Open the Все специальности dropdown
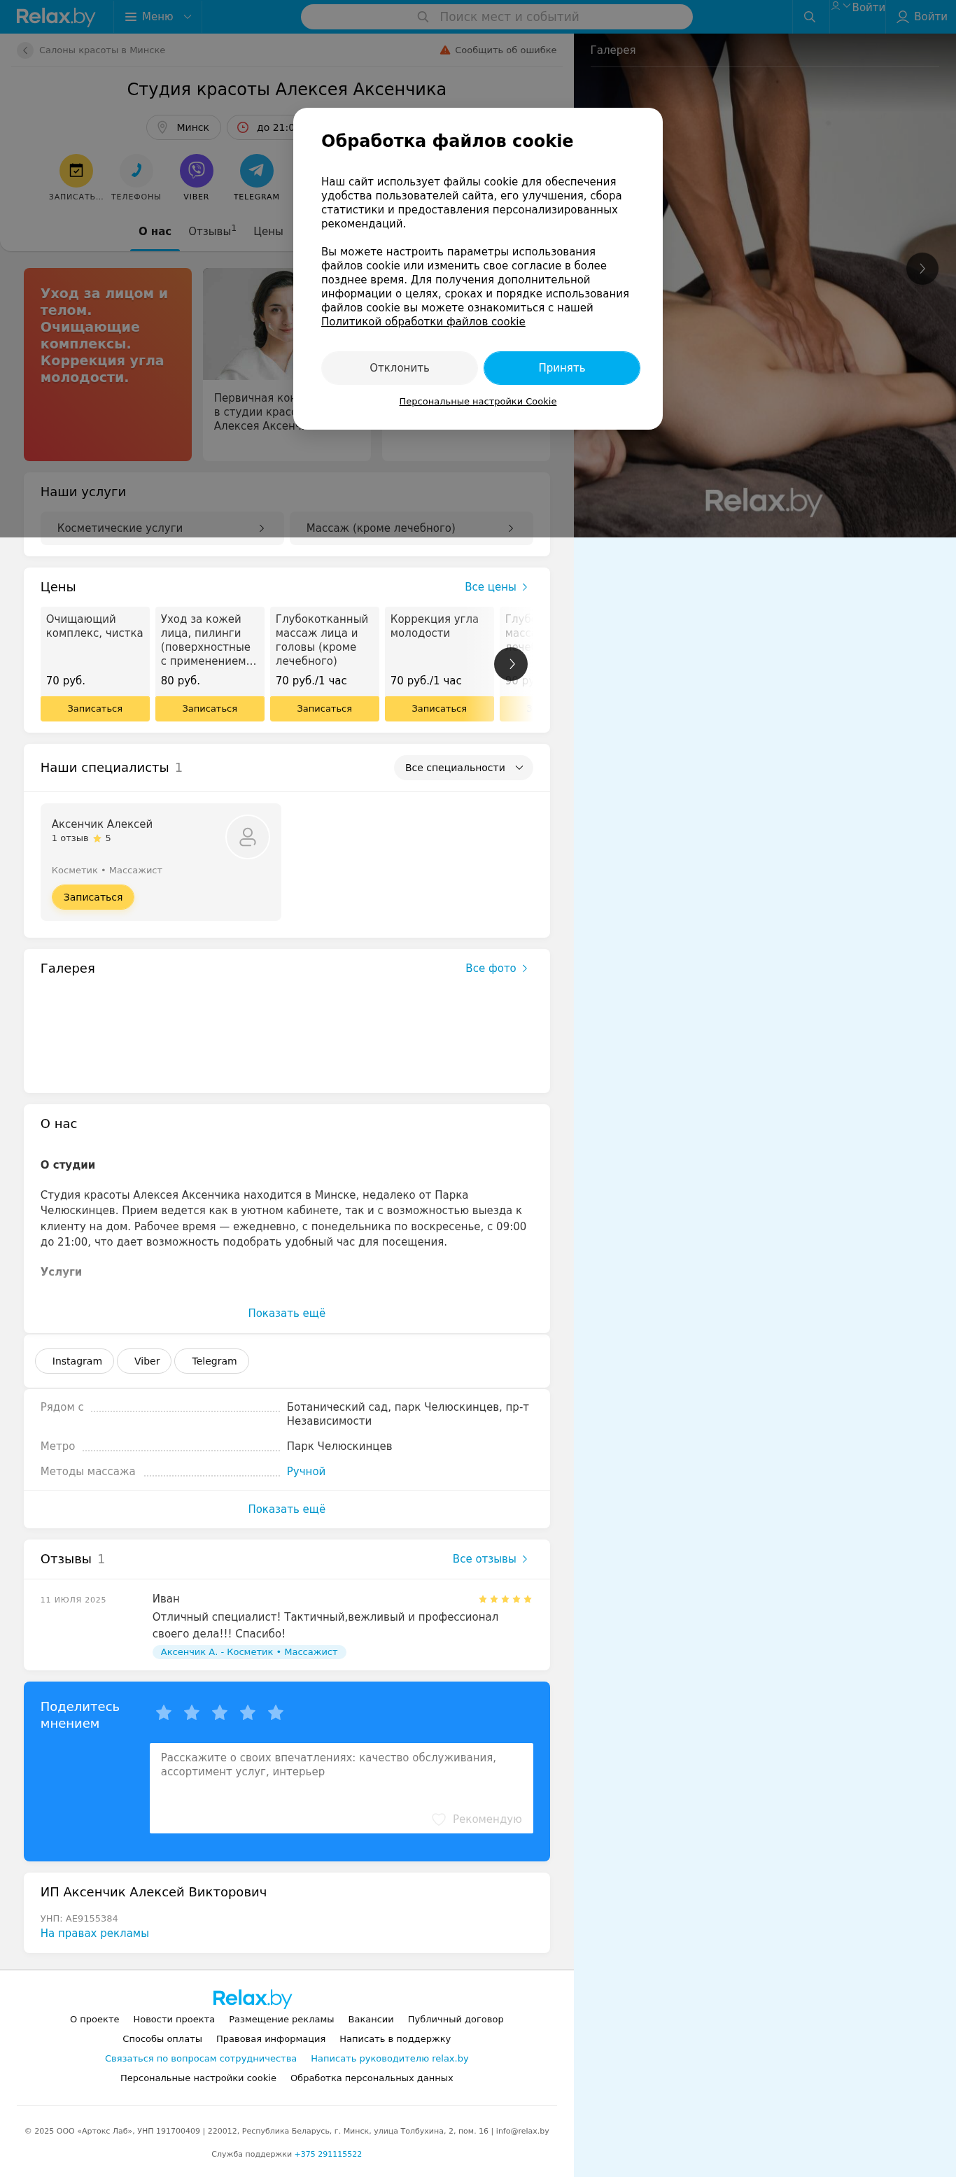 (463, 768)
